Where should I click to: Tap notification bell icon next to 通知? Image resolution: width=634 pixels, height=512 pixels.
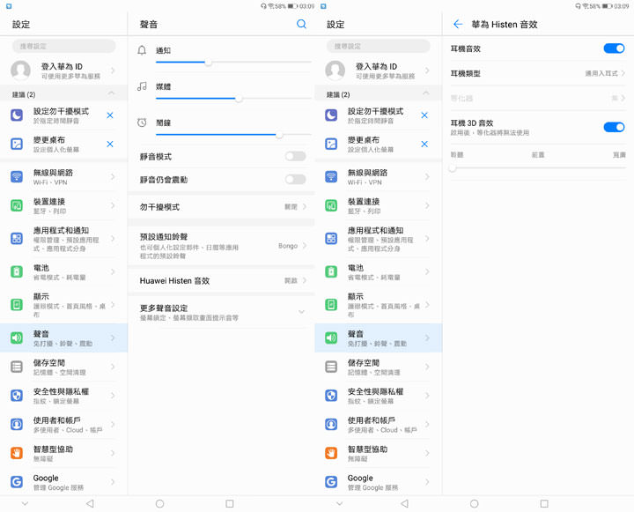[x=142, y=50]
